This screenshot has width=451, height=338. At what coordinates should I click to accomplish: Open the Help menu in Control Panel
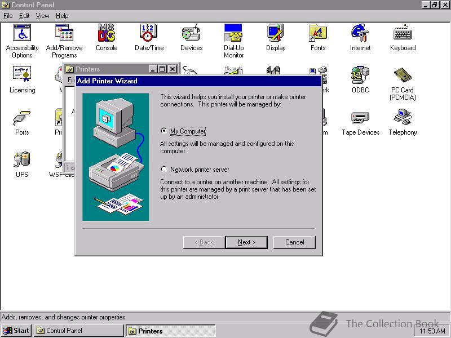62,16
